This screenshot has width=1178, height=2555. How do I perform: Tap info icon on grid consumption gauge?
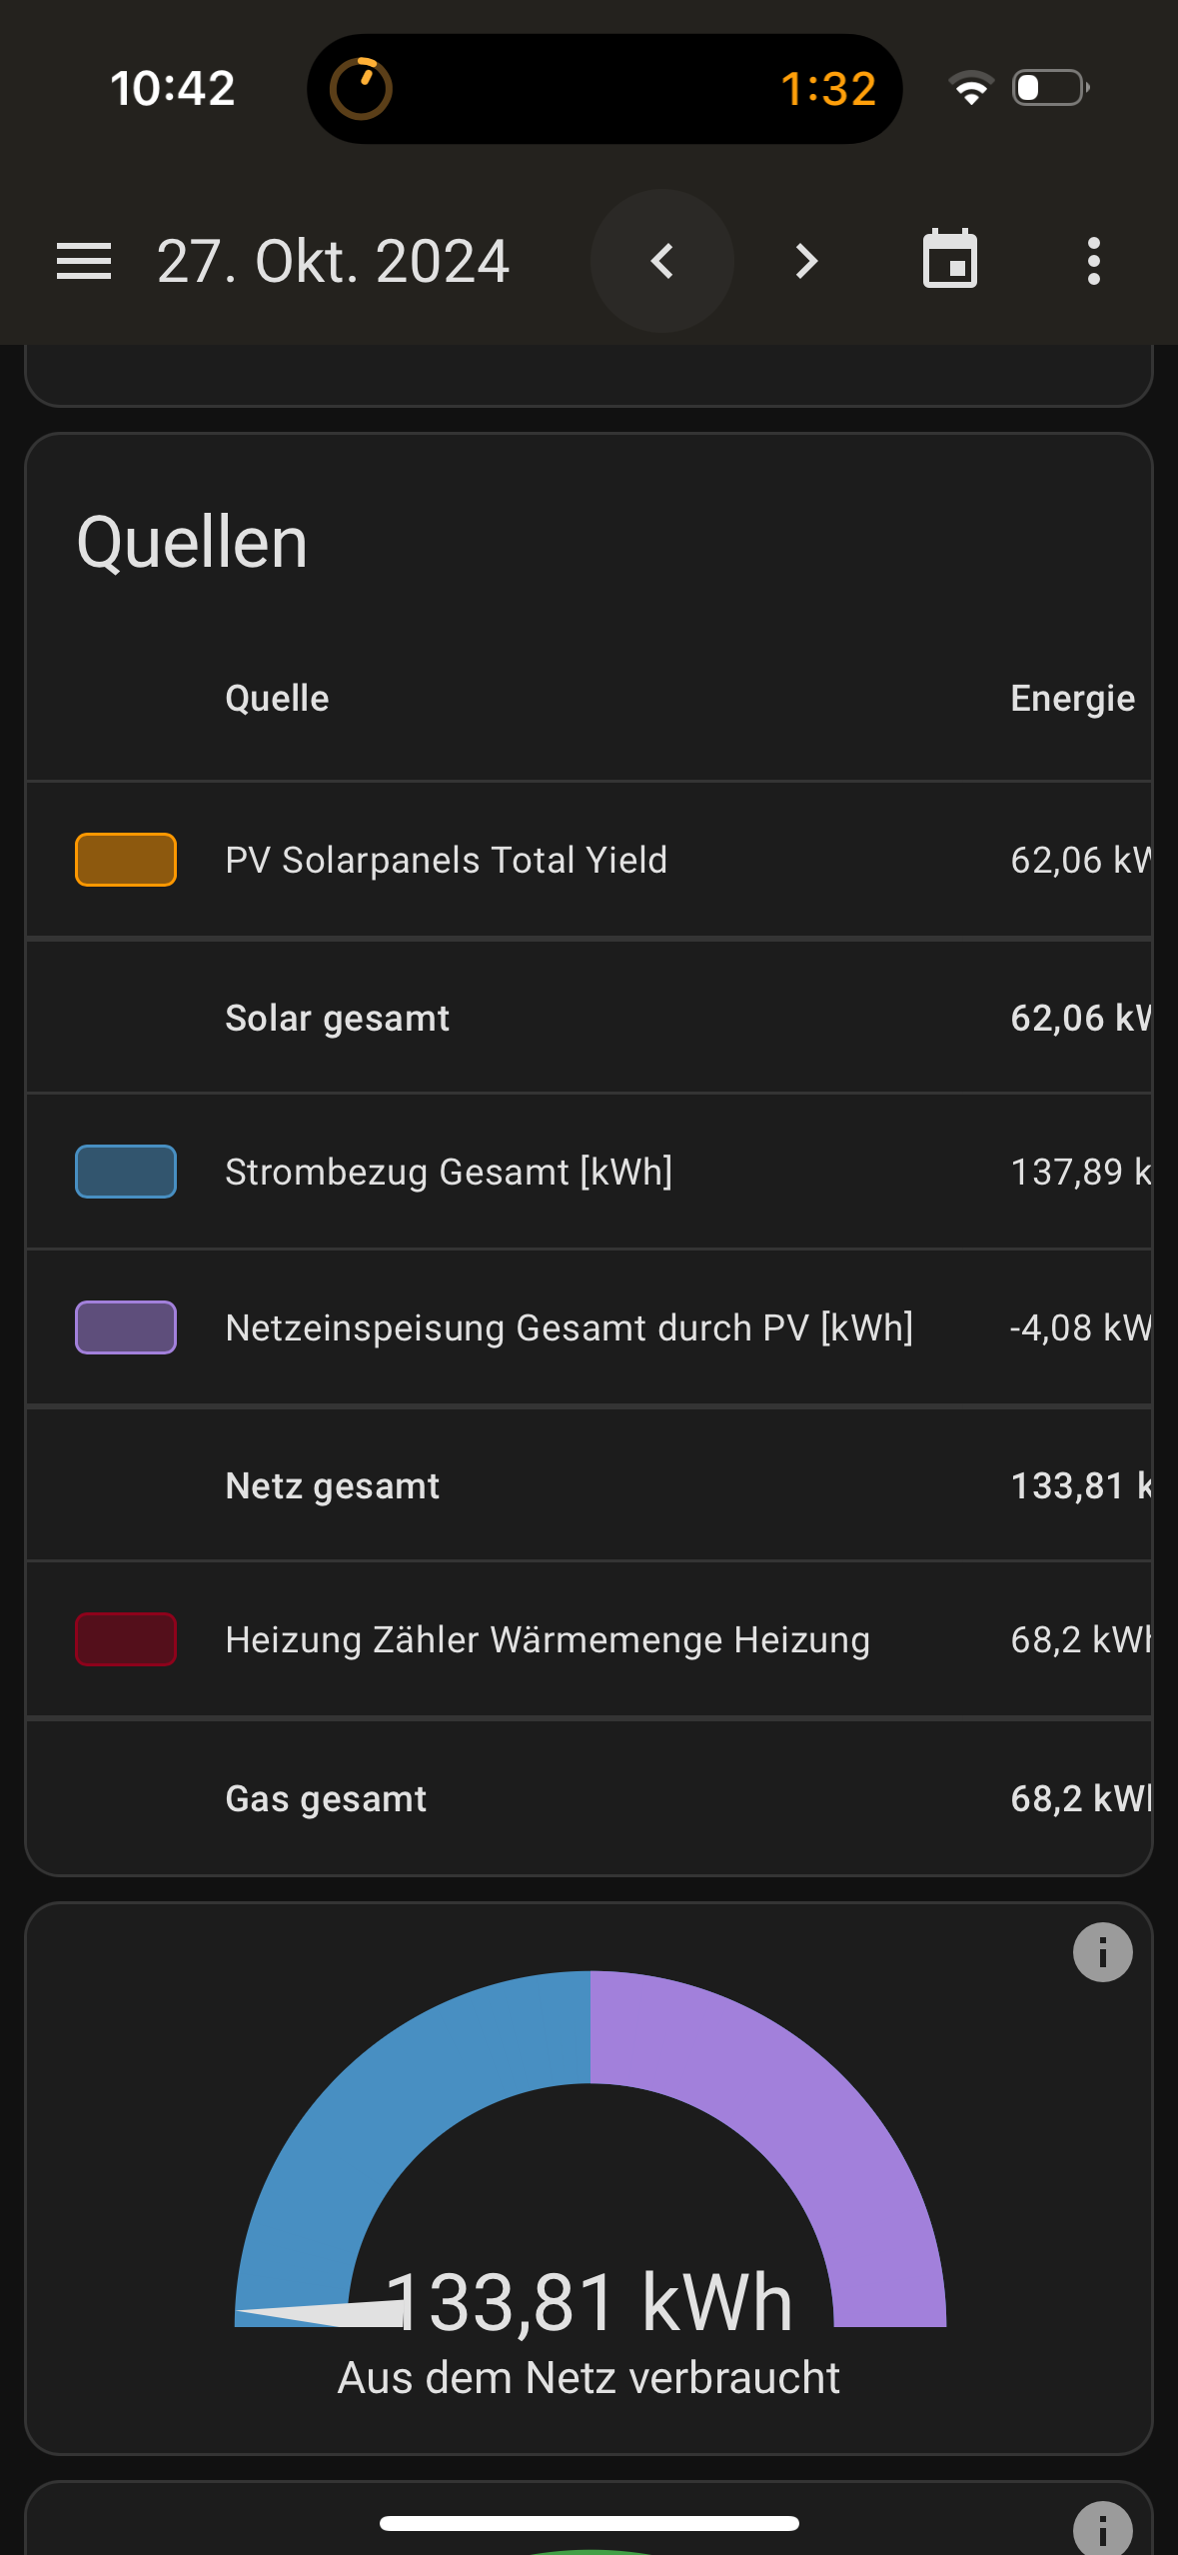1102,1952
